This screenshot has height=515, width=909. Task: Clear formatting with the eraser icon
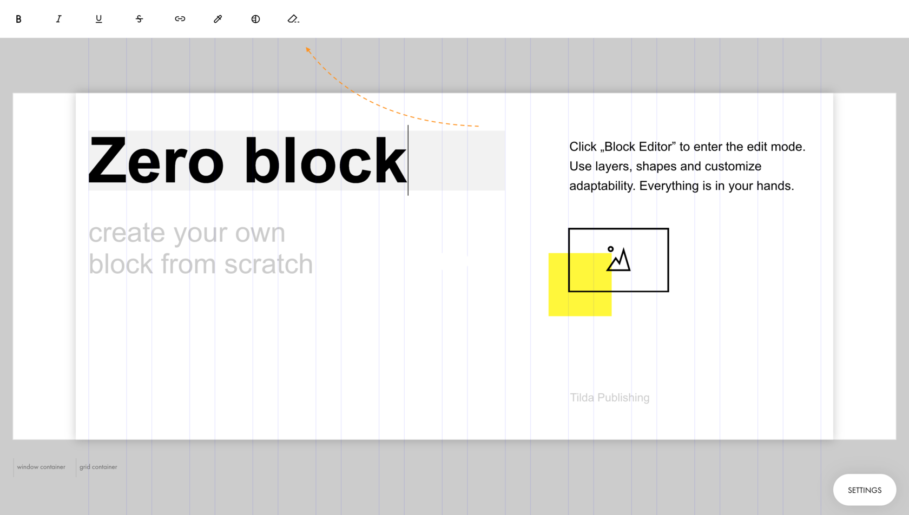(x=293, y=19)
